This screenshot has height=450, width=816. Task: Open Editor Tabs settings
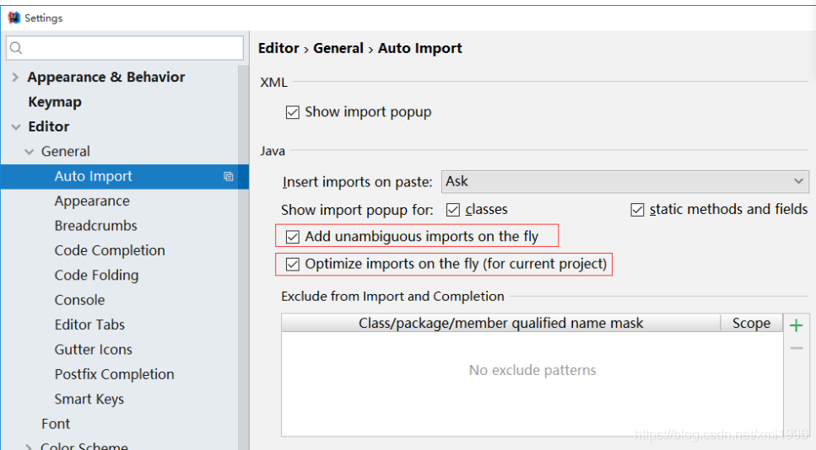(x=89, y=324)
